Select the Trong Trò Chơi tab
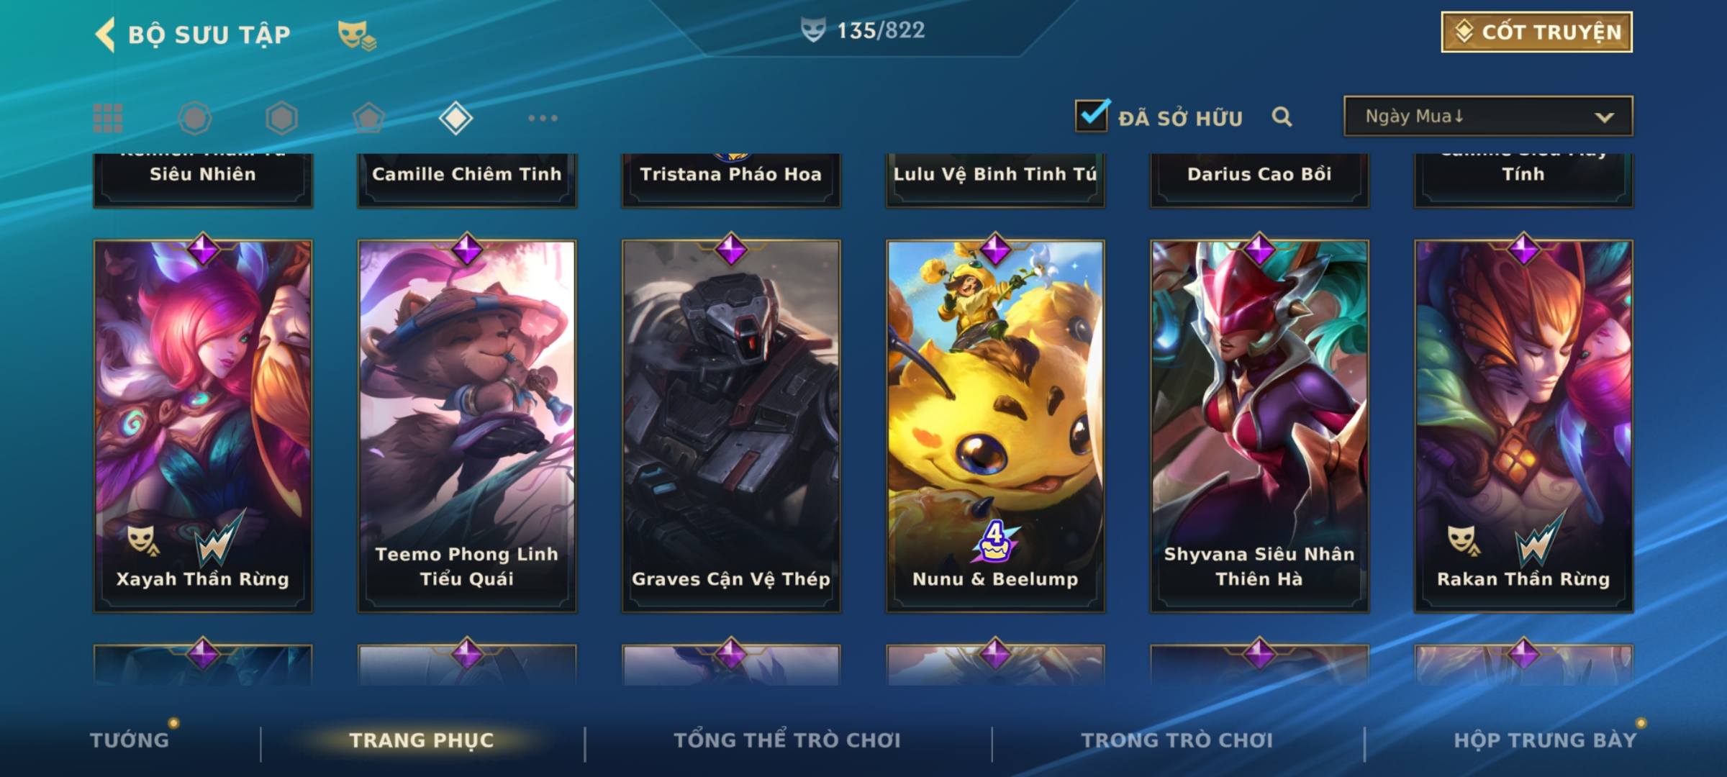This screenshot has height=777, width=1727. click(1177, 740)
